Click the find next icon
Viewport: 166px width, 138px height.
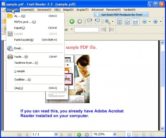pyautogui.click(x=111, y=29)
